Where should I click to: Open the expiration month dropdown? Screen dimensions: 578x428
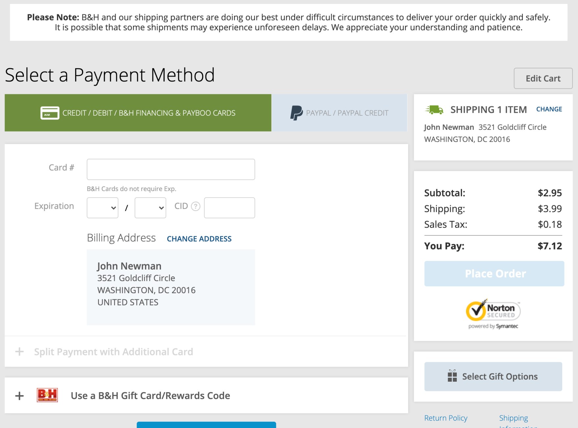click(102, 207)
